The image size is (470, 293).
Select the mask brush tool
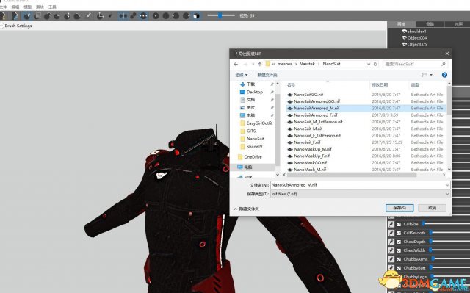pos(37,16)
